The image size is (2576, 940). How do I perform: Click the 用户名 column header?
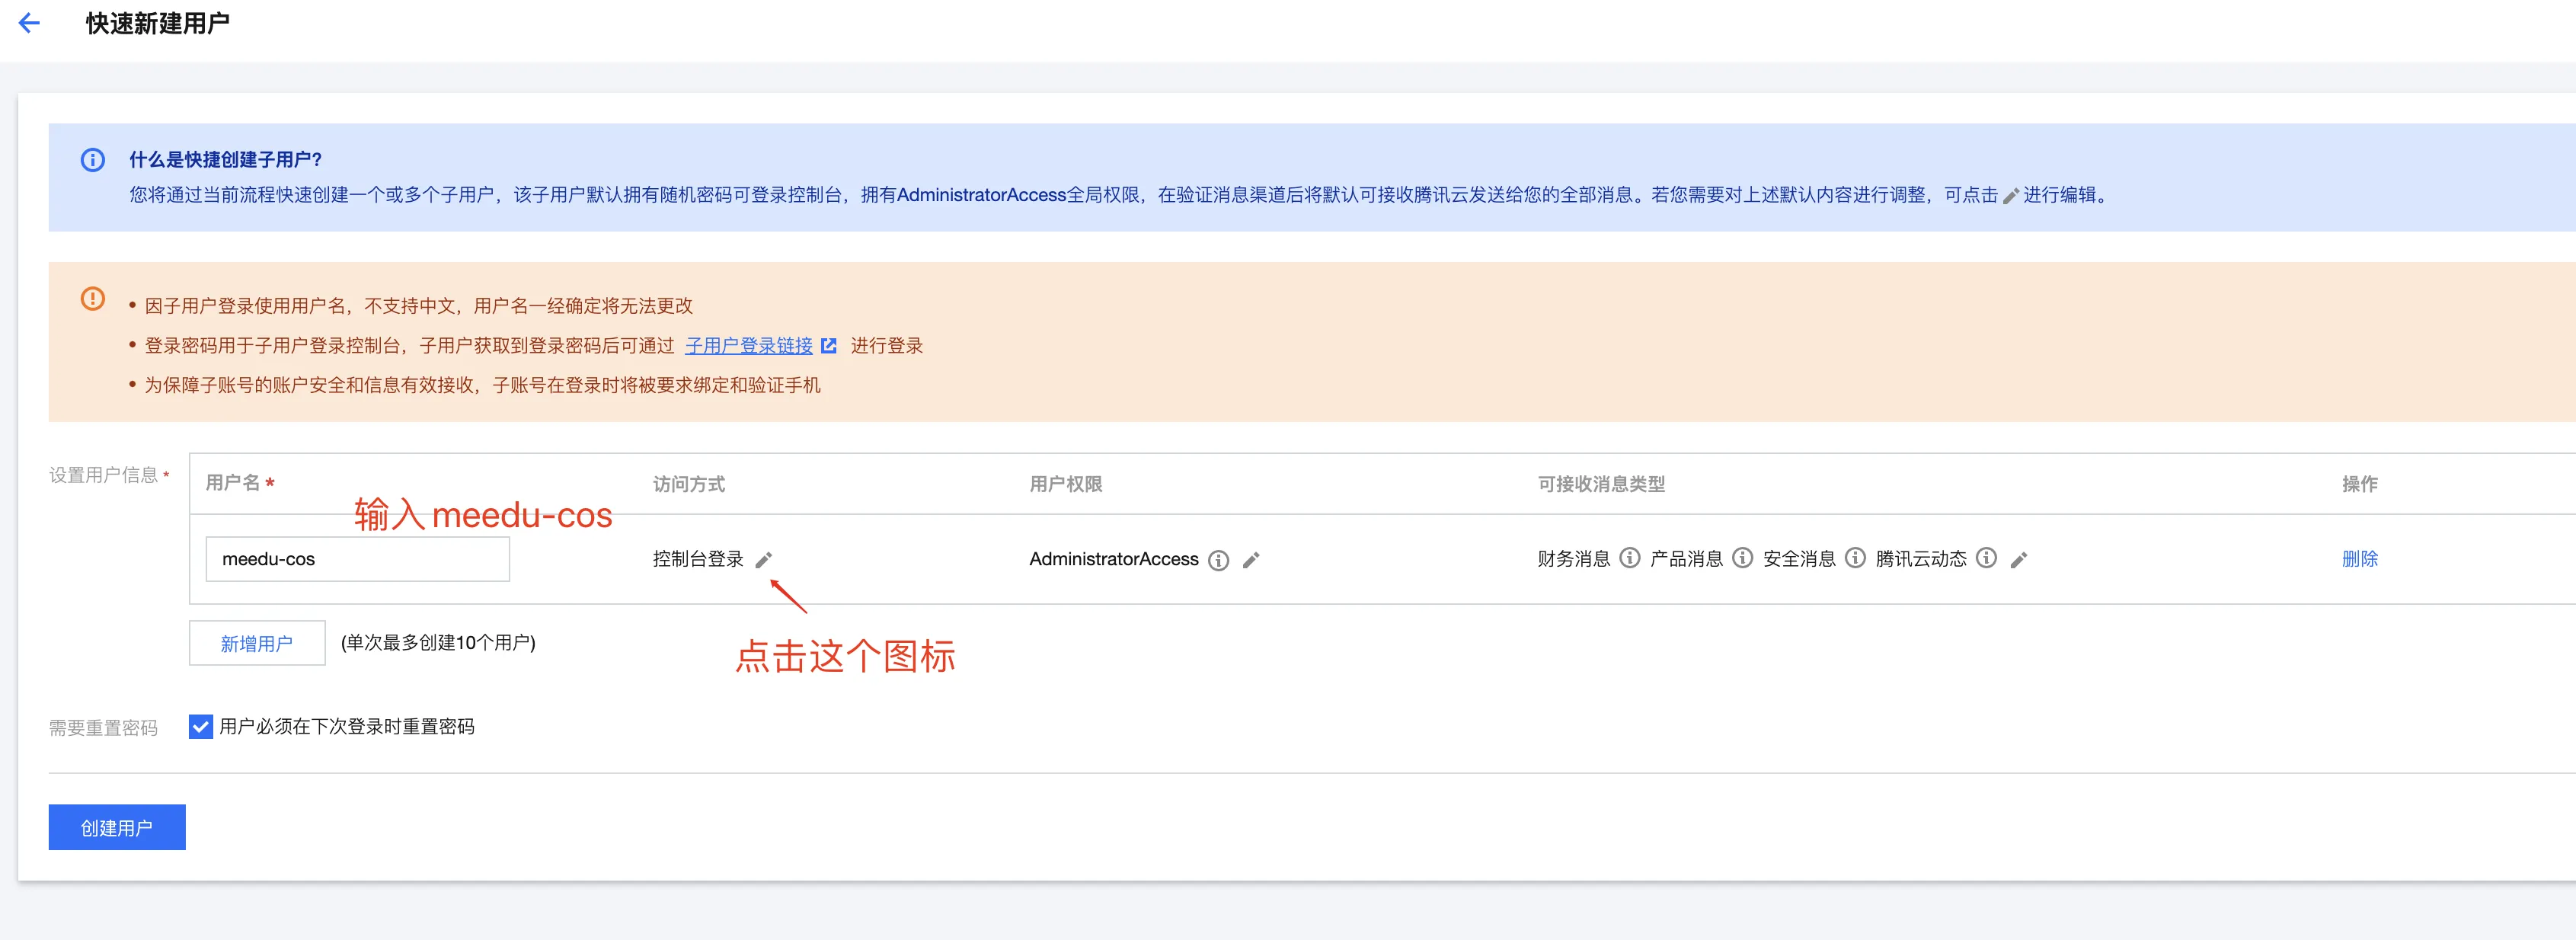pyautogui.click(x=233, y=483)
